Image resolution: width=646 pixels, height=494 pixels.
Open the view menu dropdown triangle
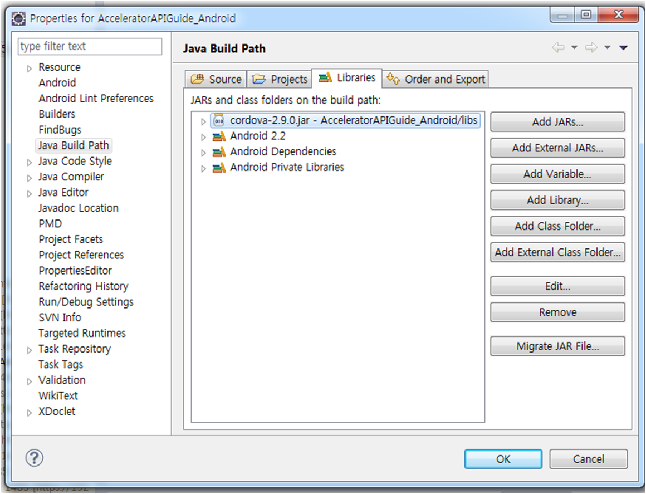[623, 48]
